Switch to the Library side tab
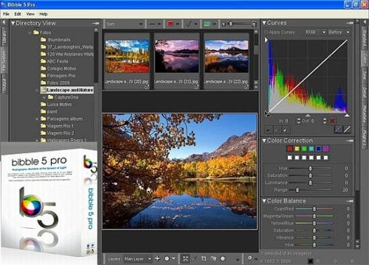369x265 pixels. tap(4, 36)
